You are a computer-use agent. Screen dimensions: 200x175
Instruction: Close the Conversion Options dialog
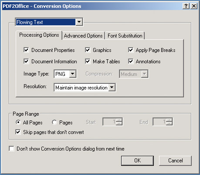194,6
